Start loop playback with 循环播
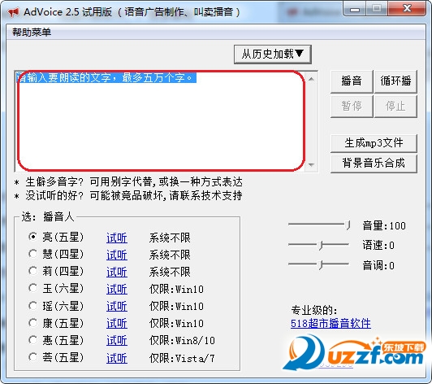432x384 pixels. [395, 81]
